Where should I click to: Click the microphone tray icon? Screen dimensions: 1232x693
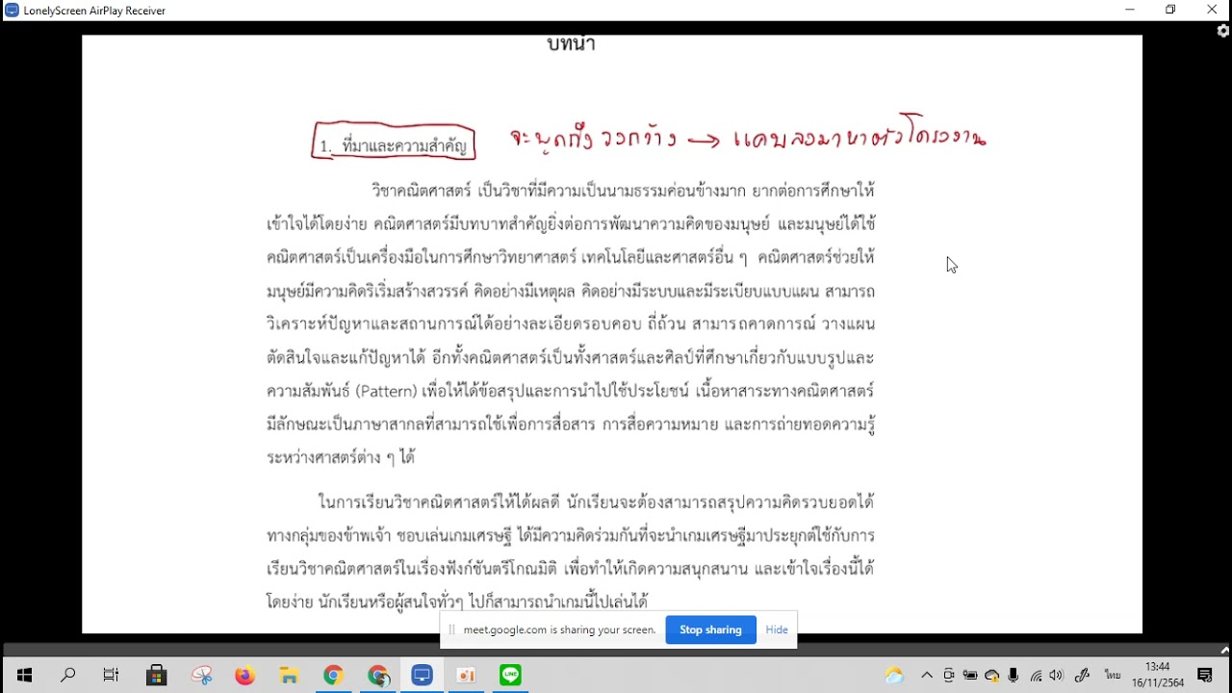pos(1014,676)
